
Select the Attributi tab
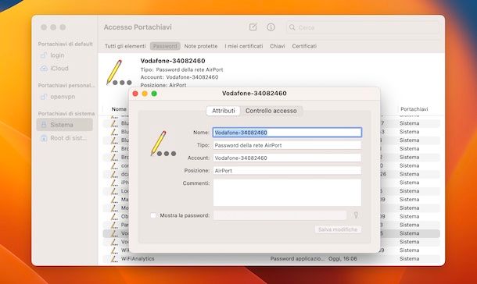(224, 111)
